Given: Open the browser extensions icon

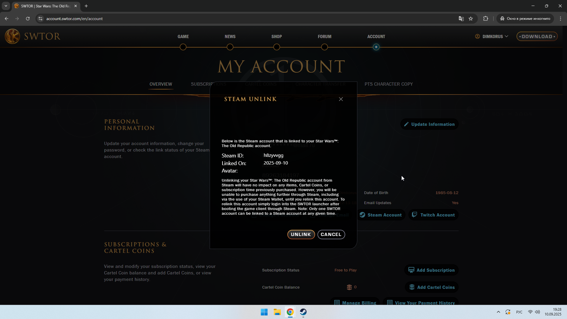Looking at the screenshot, I should pyautogui.click(x=485, y=19).
